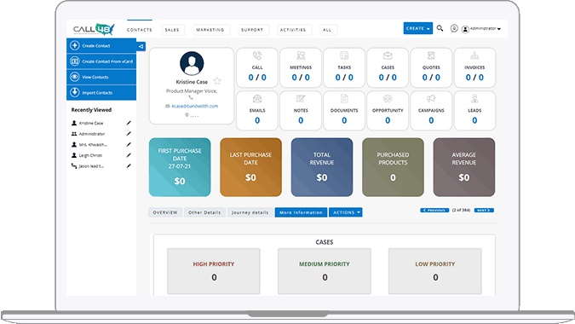Open Kristine Case in Recently Viewed
This screenshot has height=324, width=575.
point(91,124)
